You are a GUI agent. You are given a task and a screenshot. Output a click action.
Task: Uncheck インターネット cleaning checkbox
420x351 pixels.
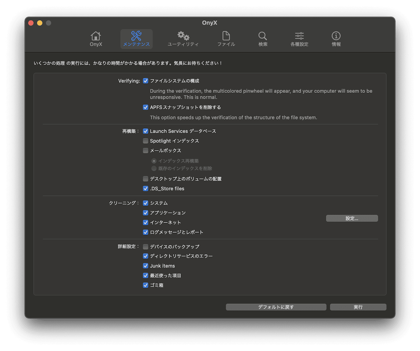tap(145, 223)
